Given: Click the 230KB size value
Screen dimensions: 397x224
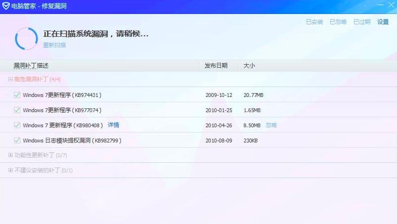Looking at the screenshot, I should click(x=250, y=140).
